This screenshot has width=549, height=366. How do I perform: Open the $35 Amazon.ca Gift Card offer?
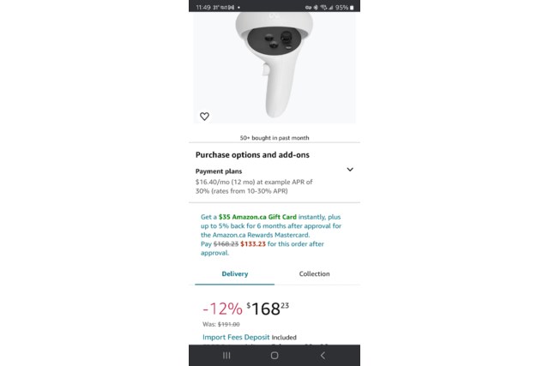[x=257, y=217]
